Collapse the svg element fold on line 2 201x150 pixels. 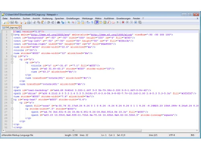(x=12, y=35)
